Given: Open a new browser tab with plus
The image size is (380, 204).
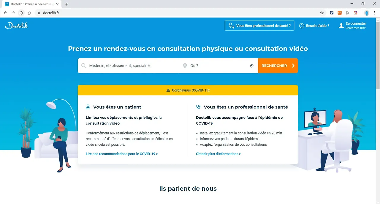Looking at the screenshot, I should click(67, 4).
